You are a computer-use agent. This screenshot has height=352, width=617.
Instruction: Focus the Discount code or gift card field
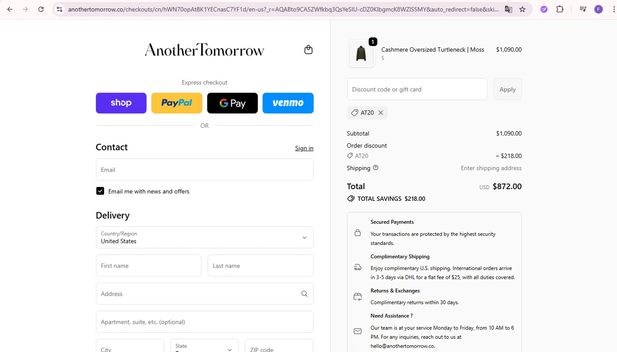(x=417, y=89)
